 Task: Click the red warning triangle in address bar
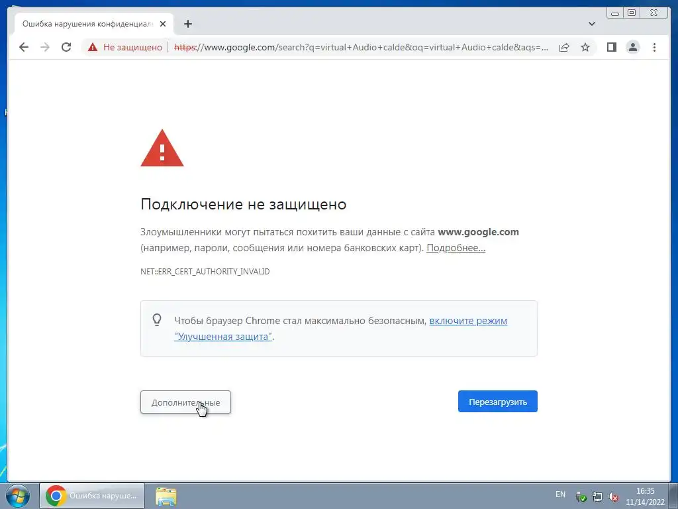93,47
